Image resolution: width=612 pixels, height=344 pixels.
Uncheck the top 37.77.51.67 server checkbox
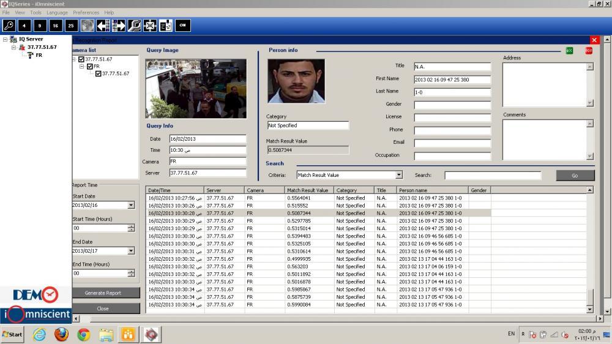pos(81,59)
